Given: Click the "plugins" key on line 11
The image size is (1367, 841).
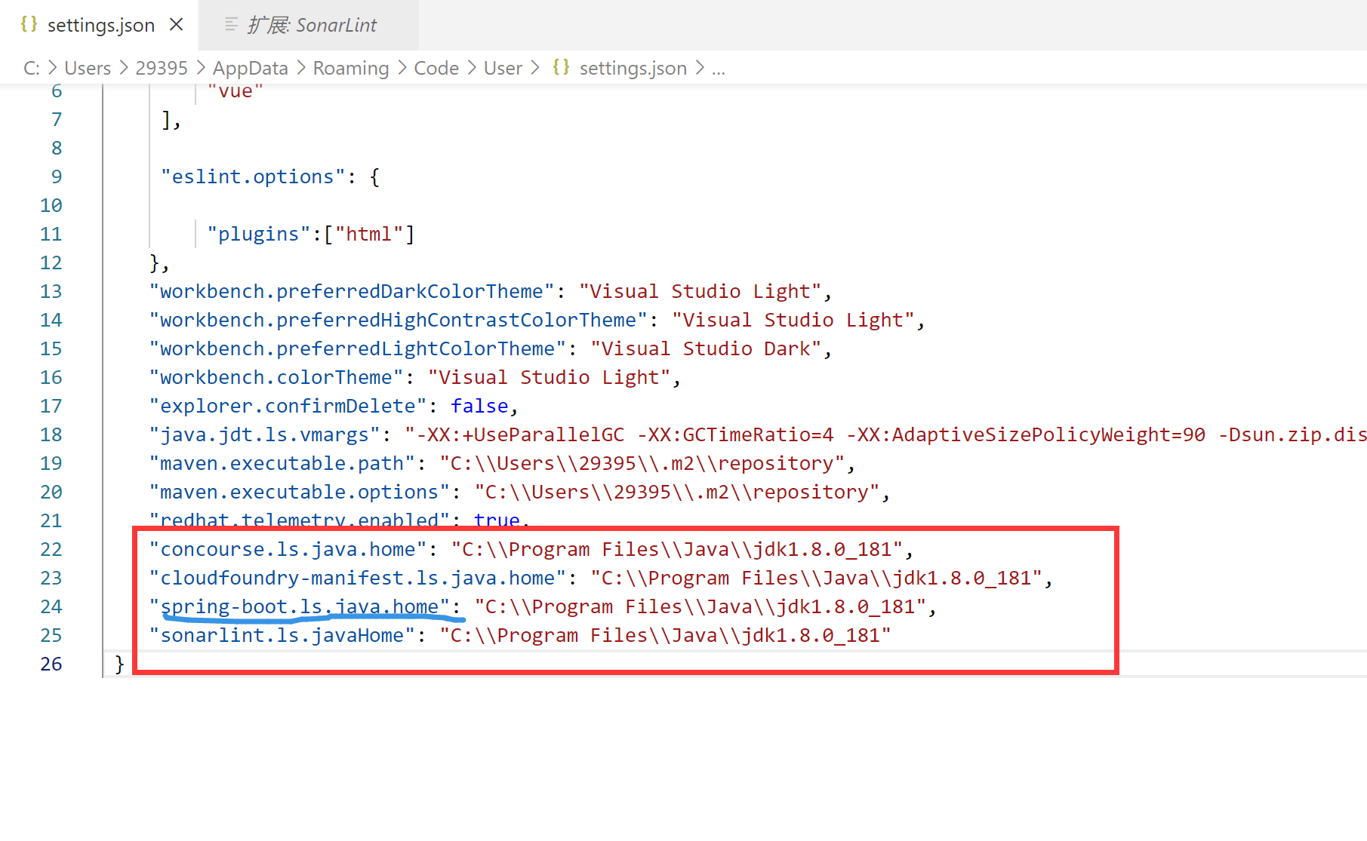Looking at the screenshot, I should pos(259,234).
